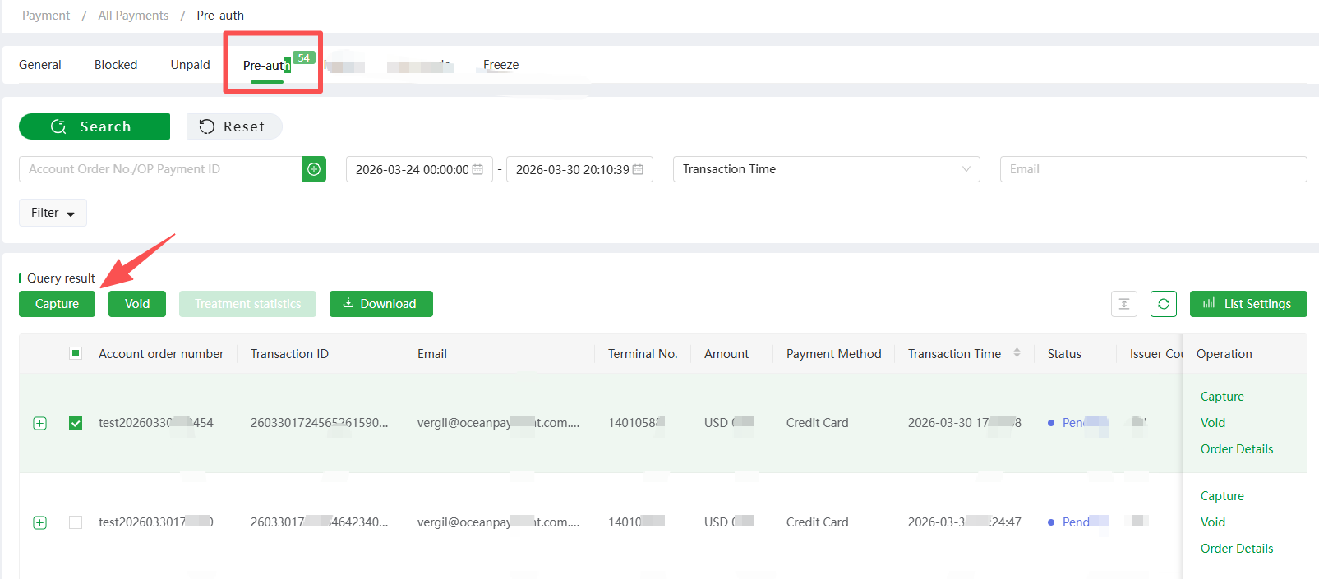Focus the Email input field
This screenshot has height=579, width=1319.
coord(1153,169)
